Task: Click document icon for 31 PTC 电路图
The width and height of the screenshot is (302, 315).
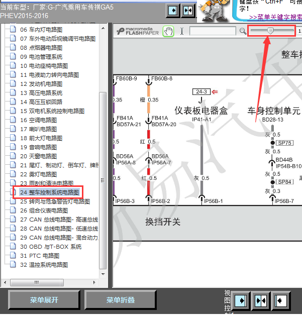Action: click(13, 255)
